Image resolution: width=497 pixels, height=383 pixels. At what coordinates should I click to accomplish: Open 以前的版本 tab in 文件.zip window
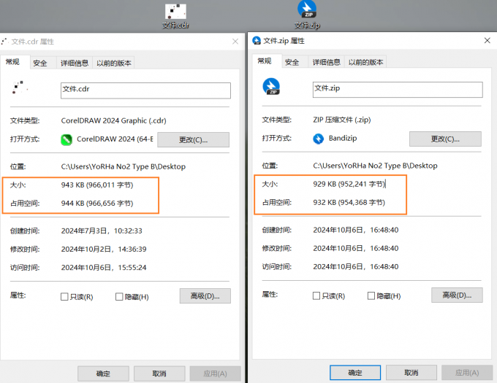[x=365, y=62]
